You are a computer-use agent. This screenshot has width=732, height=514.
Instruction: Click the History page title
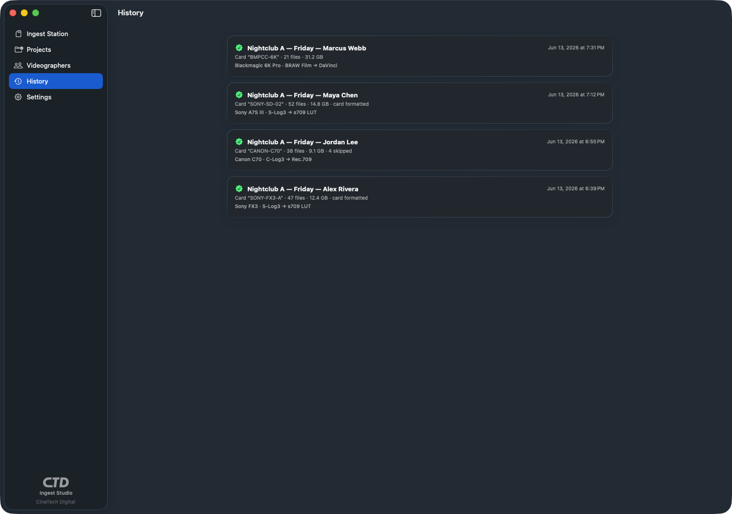tap(131, 13)
